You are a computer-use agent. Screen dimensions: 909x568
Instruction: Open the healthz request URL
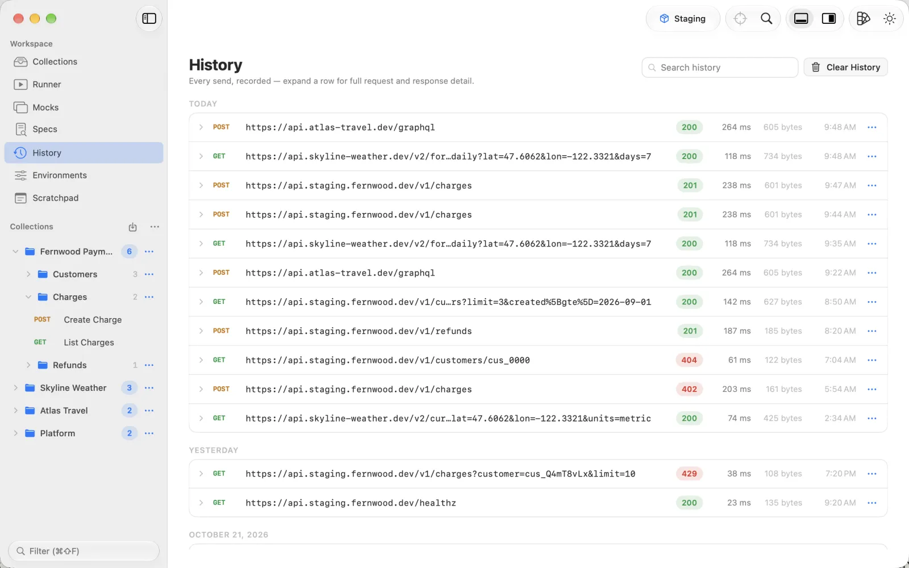pos(351,503)
